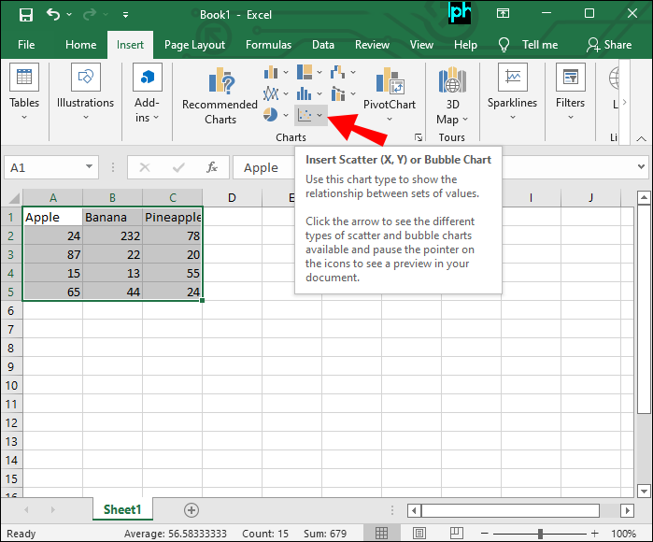Image resolution: width=653 pixels, height=542 pixels.
Task: Click the Tell me search box
Action: point(528,45)
